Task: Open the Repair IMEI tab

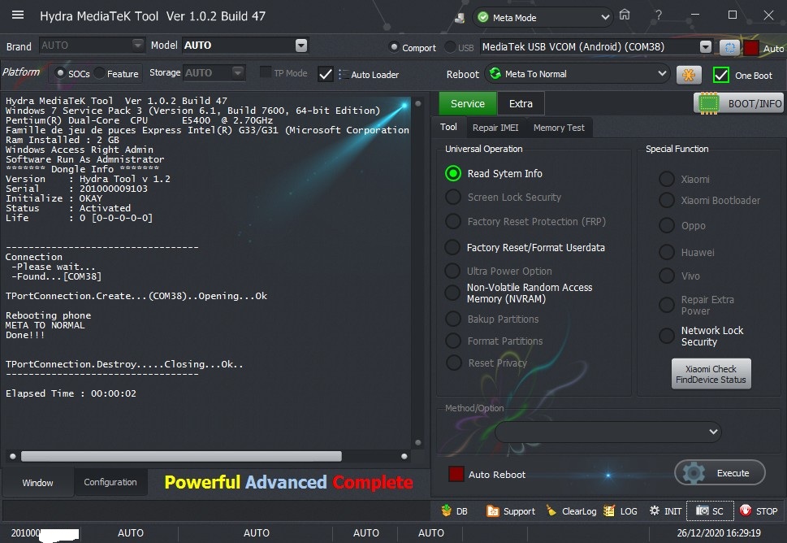Action: click(x=495, y=128)
